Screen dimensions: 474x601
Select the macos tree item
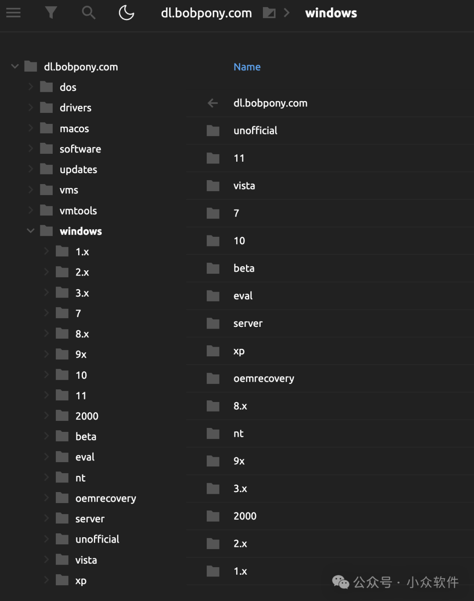(74, 129)
